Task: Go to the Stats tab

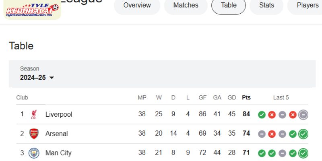Action: point(266,5)
